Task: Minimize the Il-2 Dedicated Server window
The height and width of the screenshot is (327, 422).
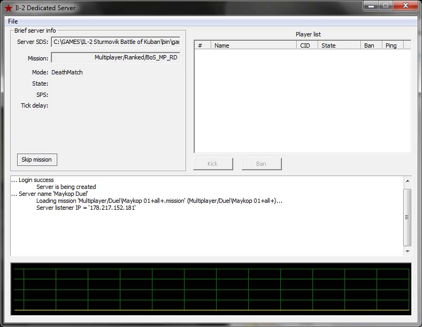Action: [x=371, y=6]
